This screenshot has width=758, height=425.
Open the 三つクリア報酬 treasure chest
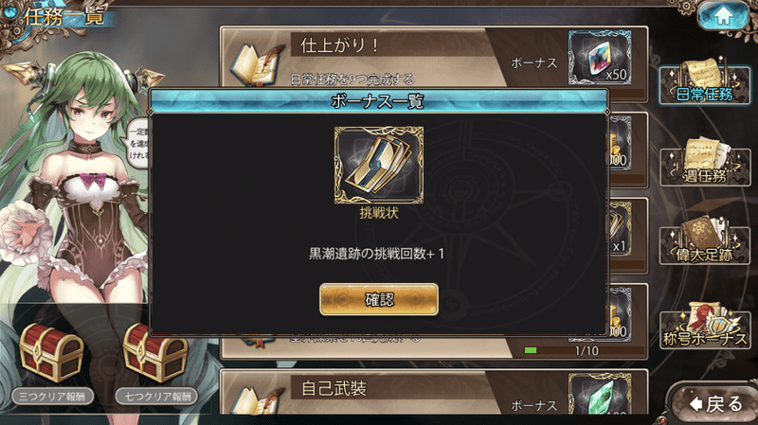click(51, 353)
